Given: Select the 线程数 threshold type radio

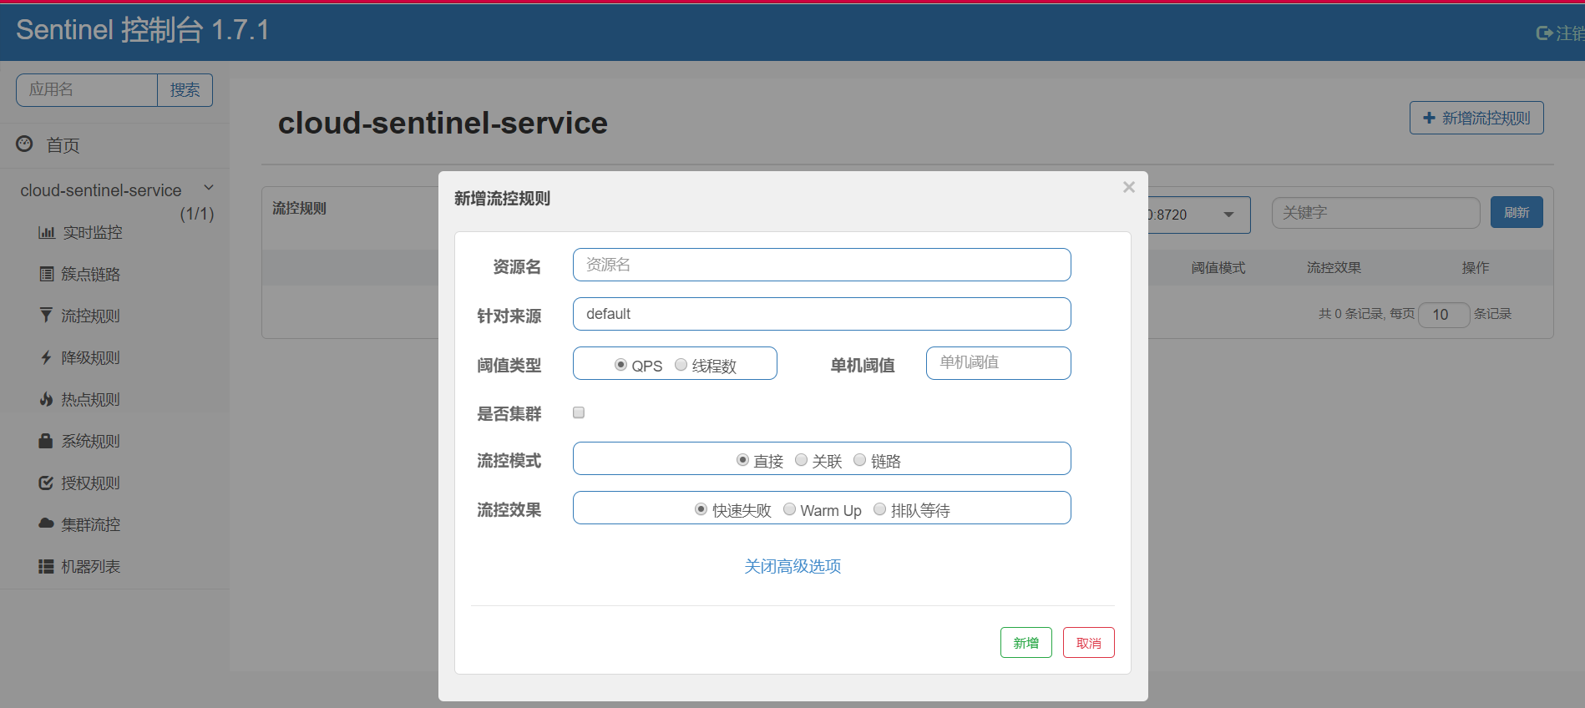Looking at the screenshot, I should coord(681,365).
